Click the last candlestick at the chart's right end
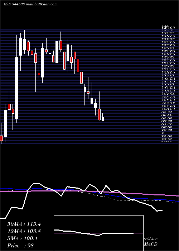The height and width of the screenshot is (251, 179). 103,119
